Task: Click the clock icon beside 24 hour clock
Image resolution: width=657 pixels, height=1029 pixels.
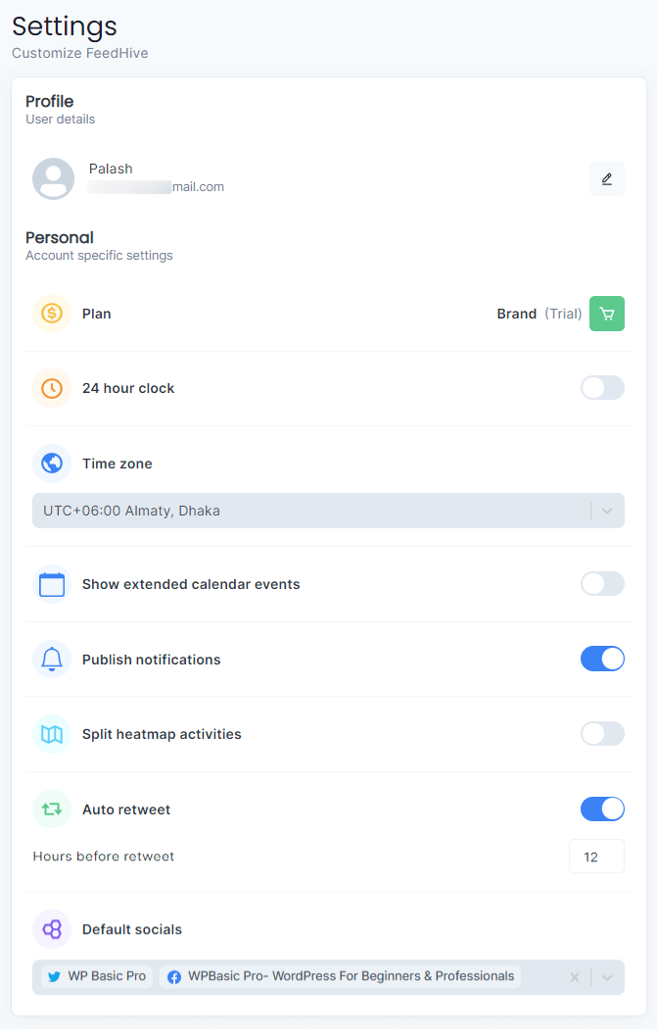Action: [x=53, y=387]
